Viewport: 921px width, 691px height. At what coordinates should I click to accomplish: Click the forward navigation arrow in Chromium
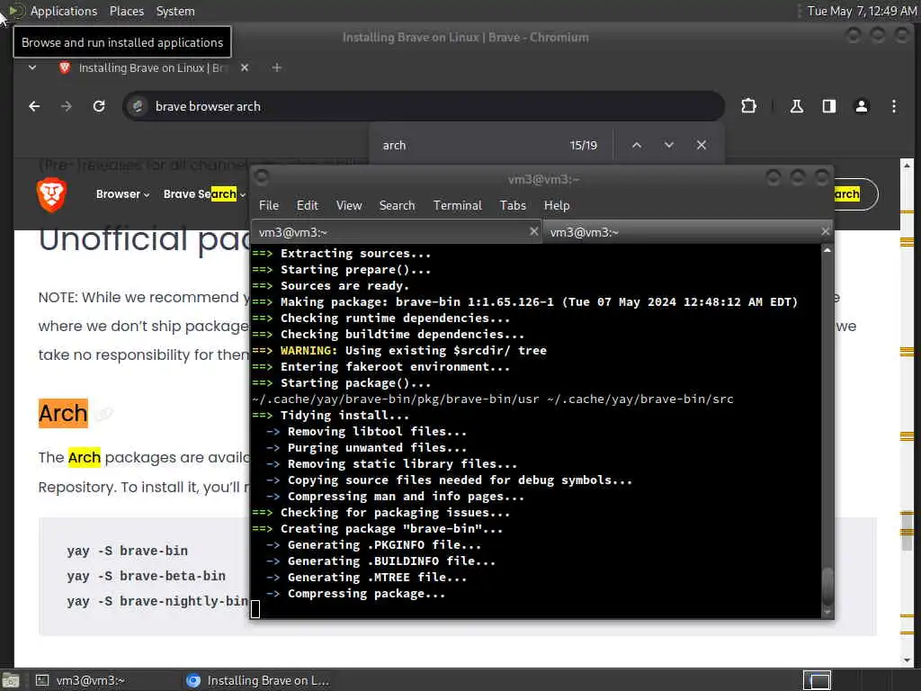click(67, 106)
